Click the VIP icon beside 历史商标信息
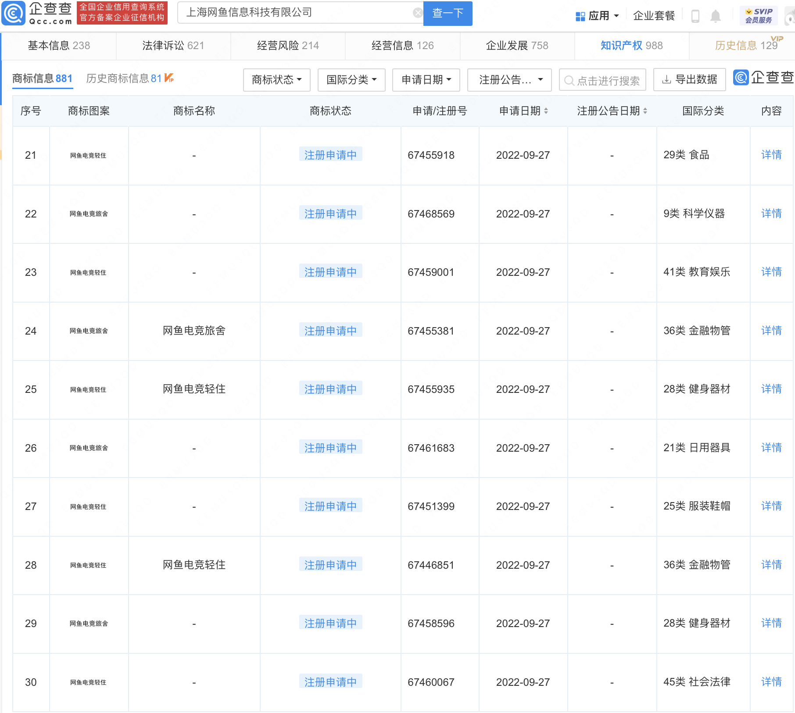Image resolution: width=795 pixels, height=713 pixels. tap(169, 78)
